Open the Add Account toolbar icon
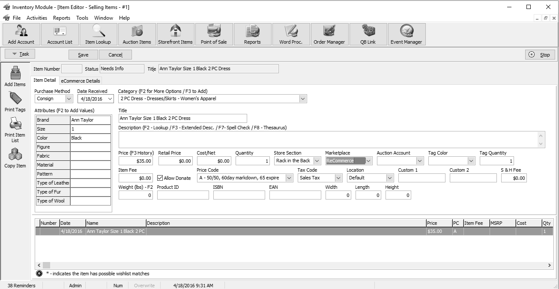Screen dimensions: 559x289 point(21,34)
